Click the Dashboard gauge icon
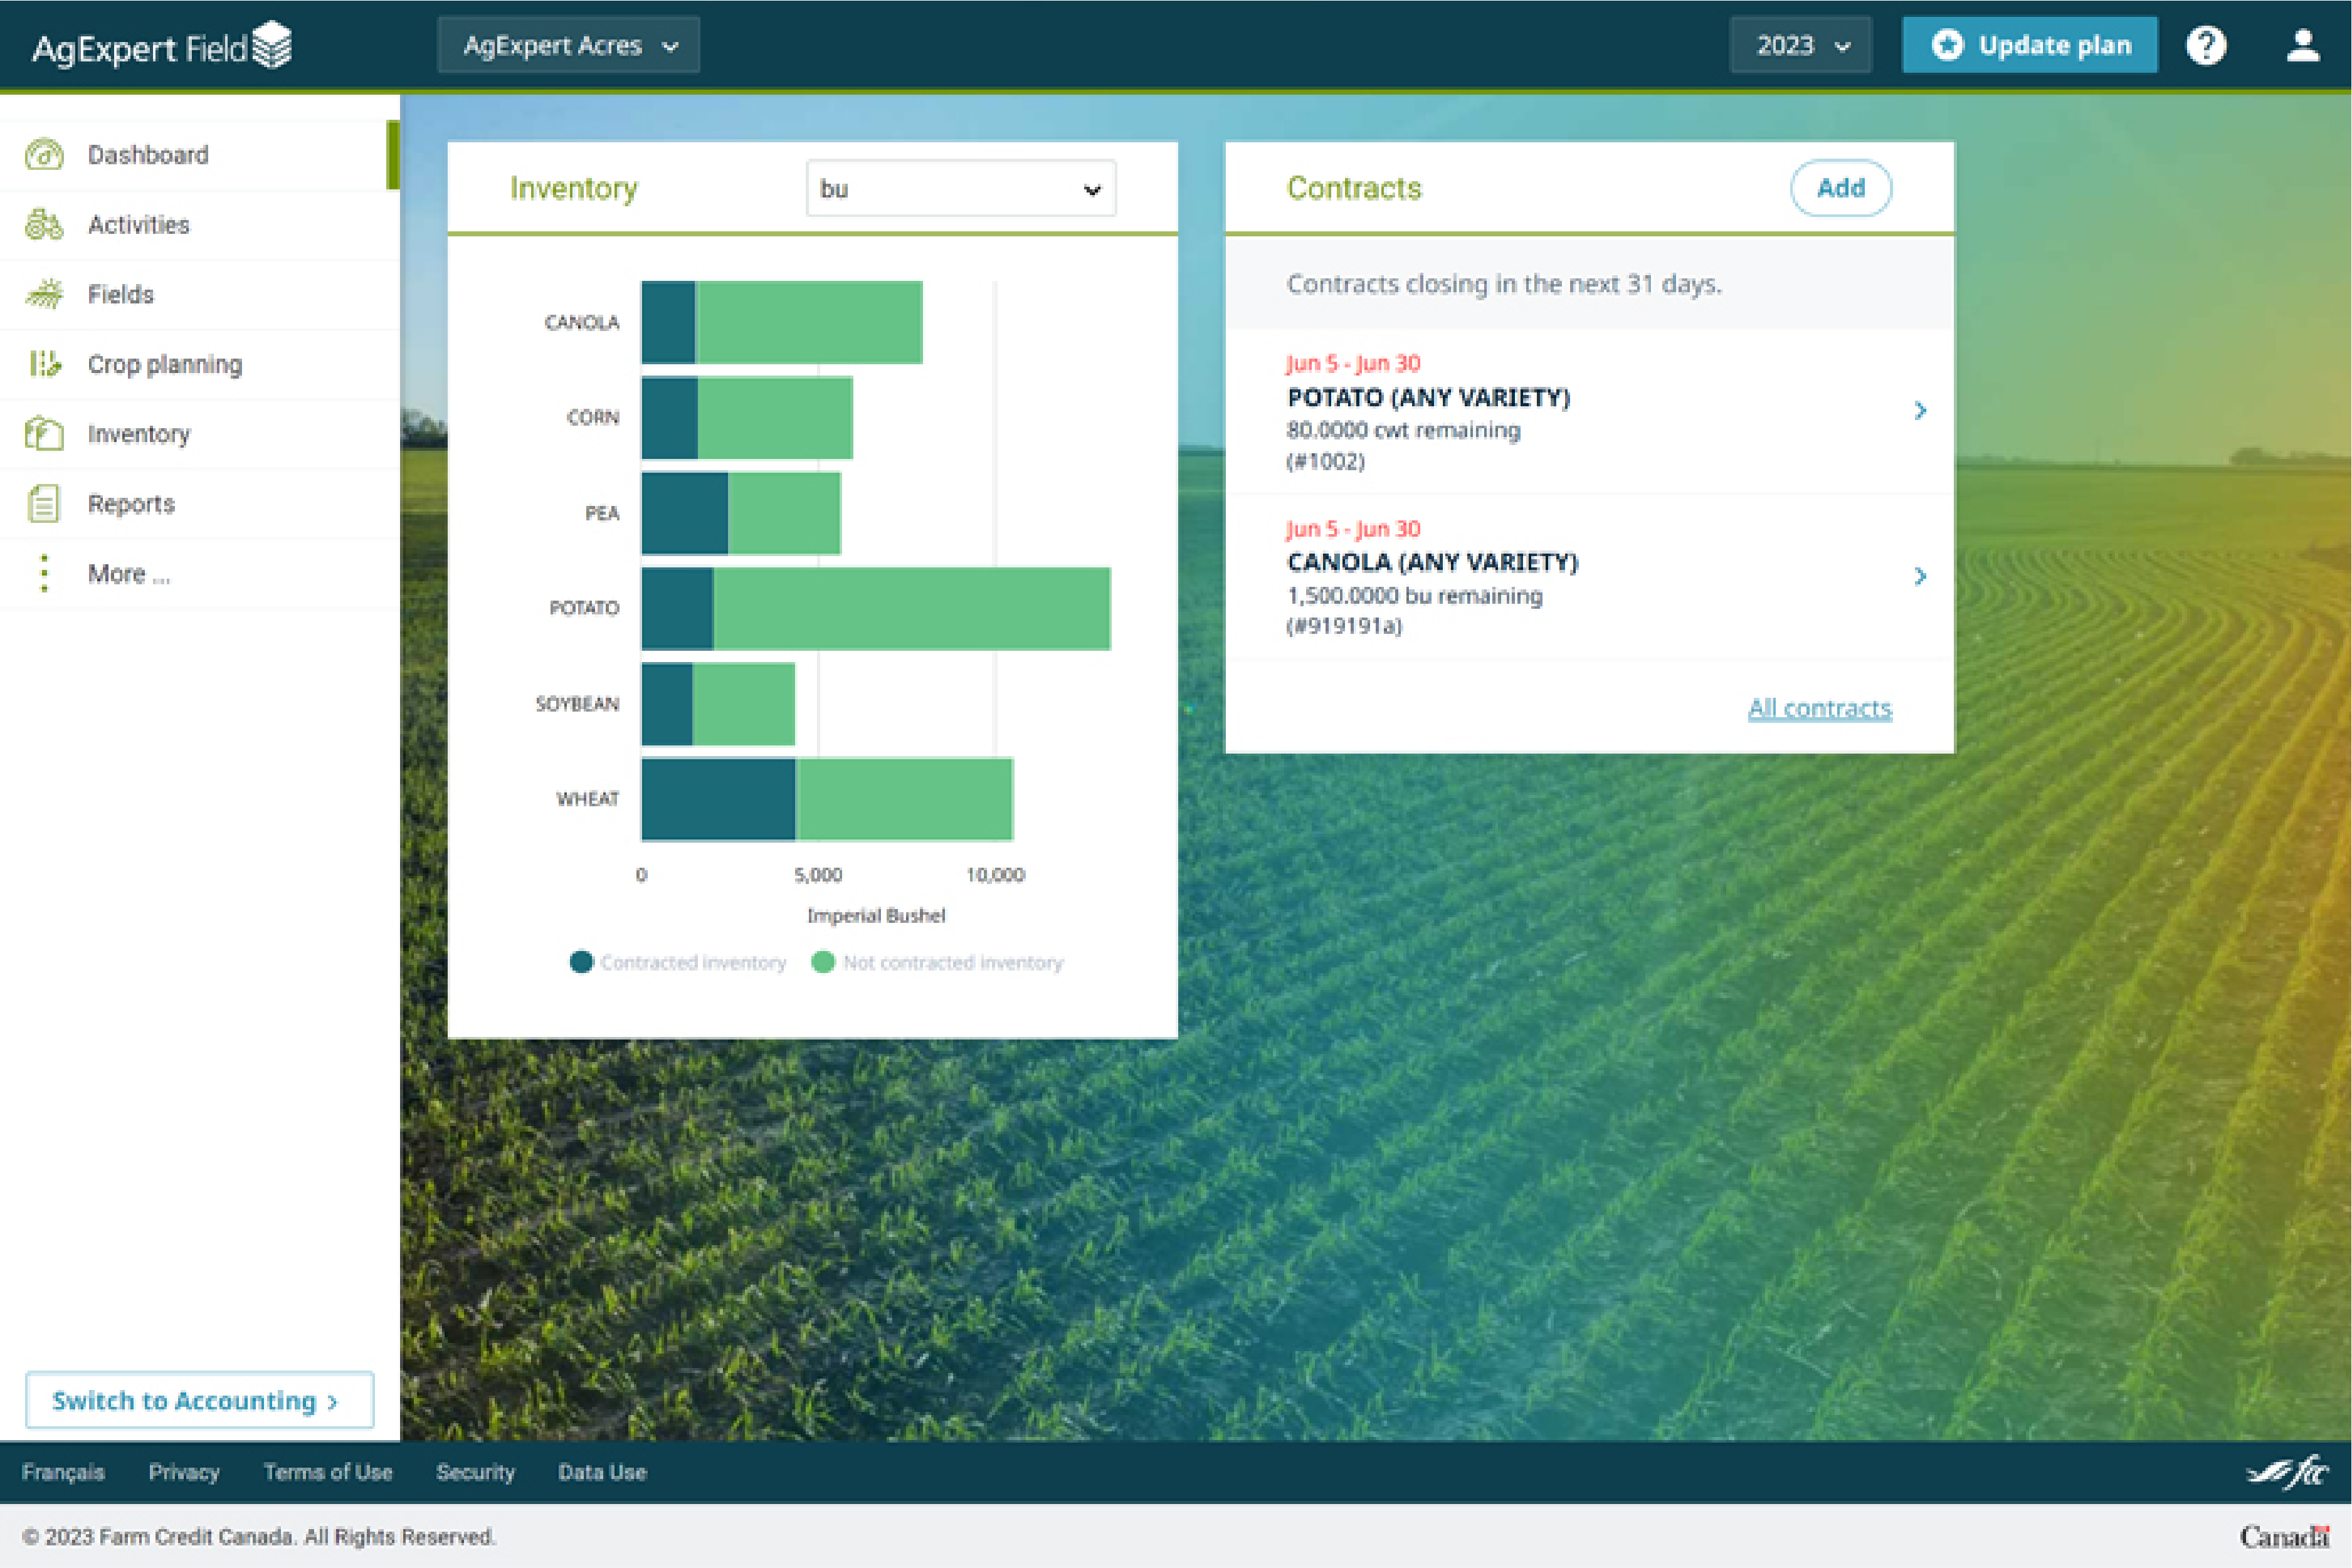Screen dimensions: 2352x1568 44,155
